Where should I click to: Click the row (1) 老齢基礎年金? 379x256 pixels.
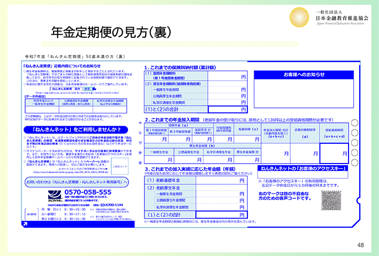click(x=195, y=180)
